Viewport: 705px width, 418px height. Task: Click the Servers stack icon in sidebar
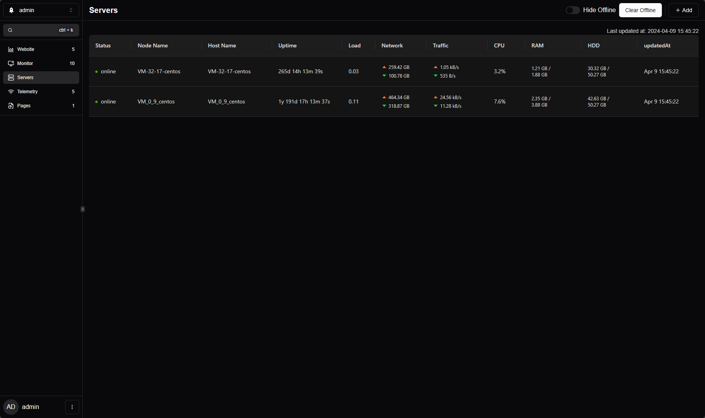pos(11,78)
